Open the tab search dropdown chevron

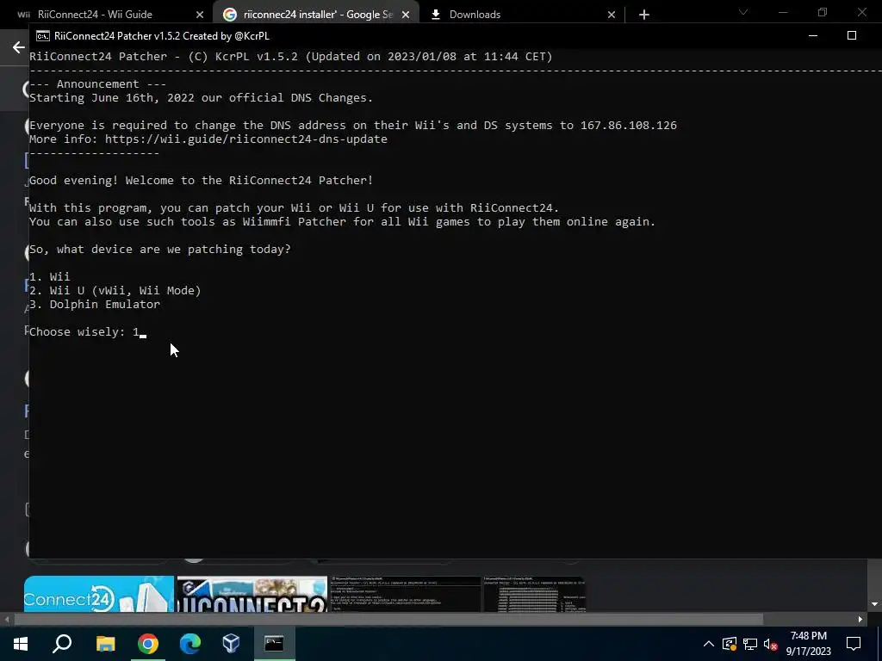743,12
